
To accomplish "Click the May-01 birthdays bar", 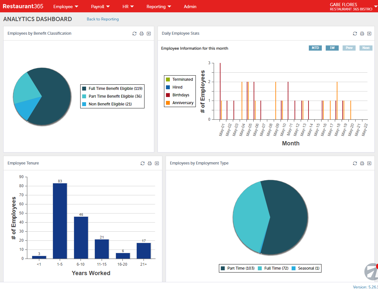I will click(x=220, y=91).
